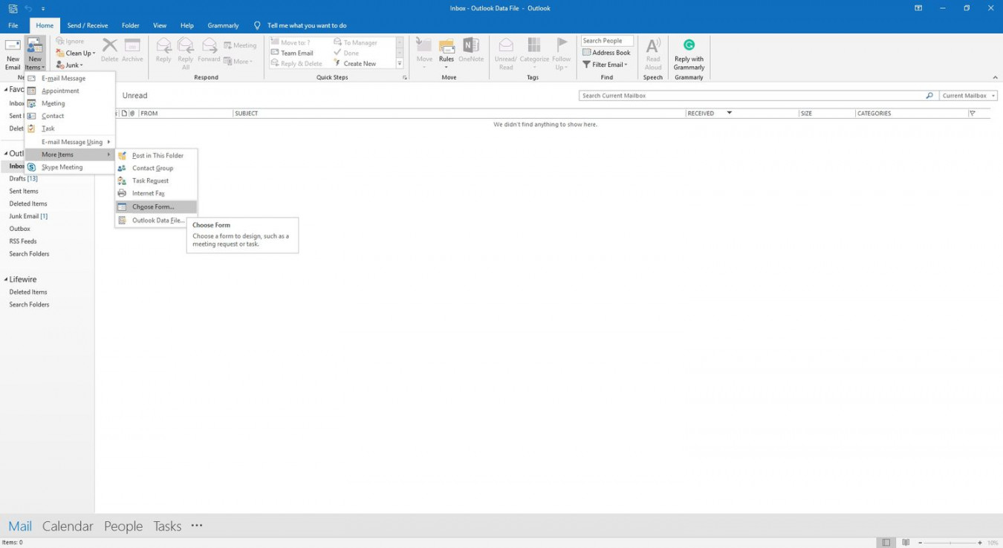Switch to Calendar in navigation bar

tap(68, 526)
